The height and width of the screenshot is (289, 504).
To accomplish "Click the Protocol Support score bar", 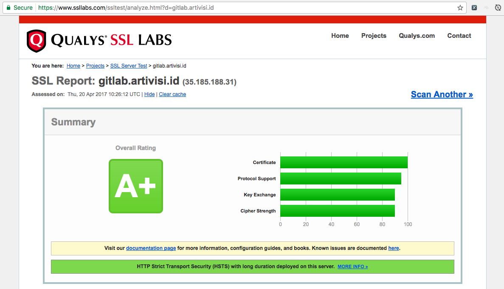I will click(341, 178).
